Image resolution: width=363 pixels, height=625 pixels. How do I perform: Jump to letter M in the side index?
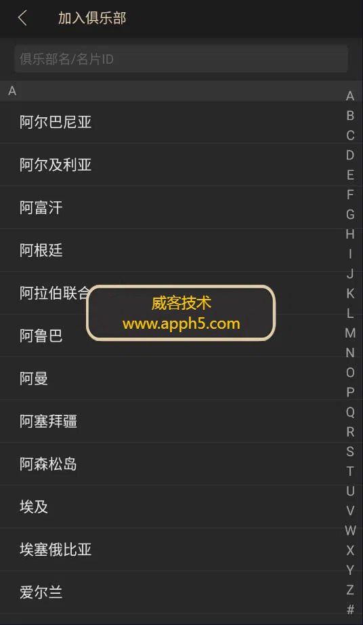pos(350,333)
